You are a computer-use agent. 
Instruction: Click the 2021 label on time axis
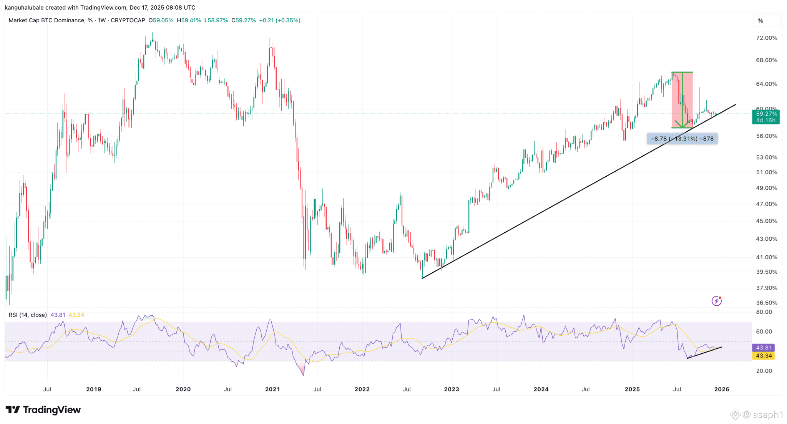tap(272, 389)
